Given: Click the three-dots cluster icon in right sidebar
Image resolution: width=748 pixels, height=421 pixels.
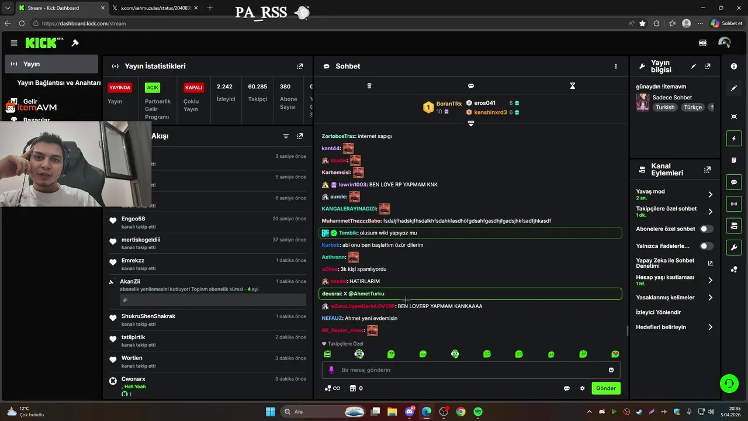Looking at the screenshot, I should [734, 270].
